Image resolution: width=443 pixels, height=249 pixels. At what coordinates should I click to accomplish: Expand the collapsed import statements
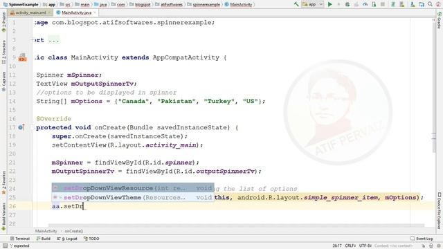[x=32, y=40]
